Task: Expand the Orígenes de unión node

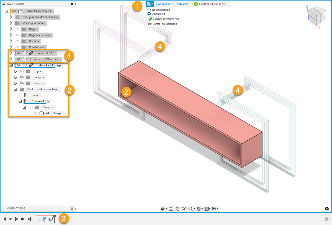Action: click(11, 35)
